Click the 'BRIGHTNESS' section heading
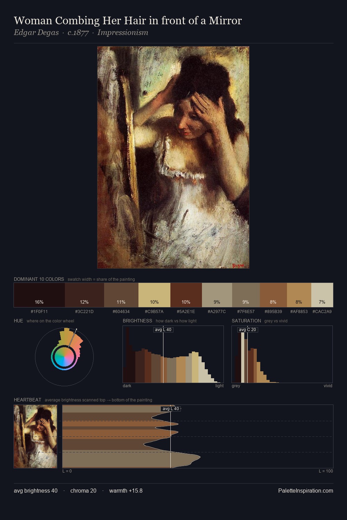 coord(137,321)
